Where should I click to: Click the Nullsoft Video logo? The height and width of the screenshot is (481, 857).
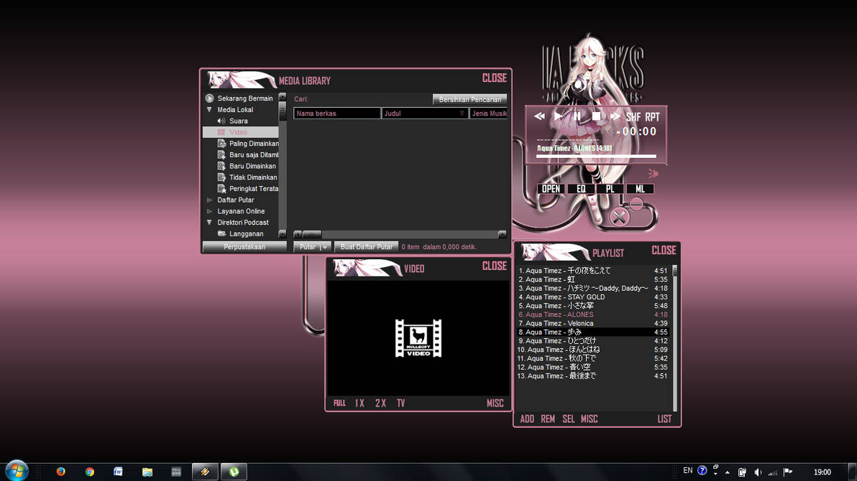pos(418,339)
